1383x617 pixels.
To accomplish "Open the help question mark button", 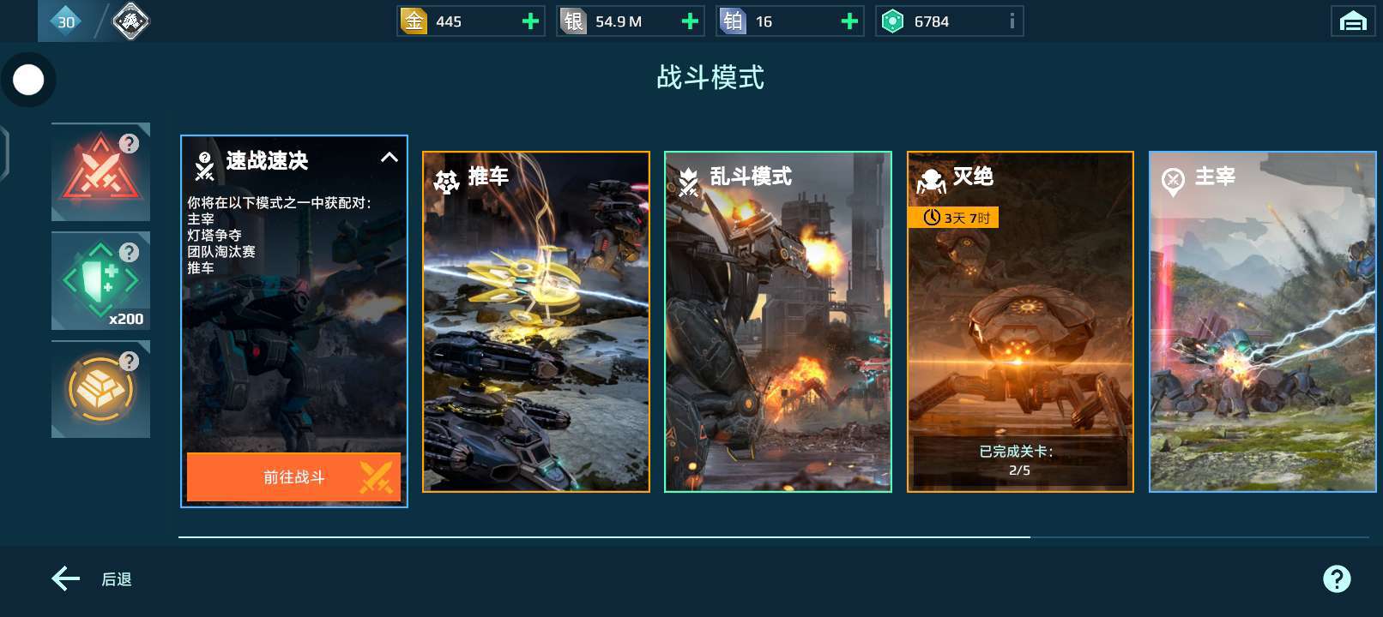I will click(x=1337, y=579).
